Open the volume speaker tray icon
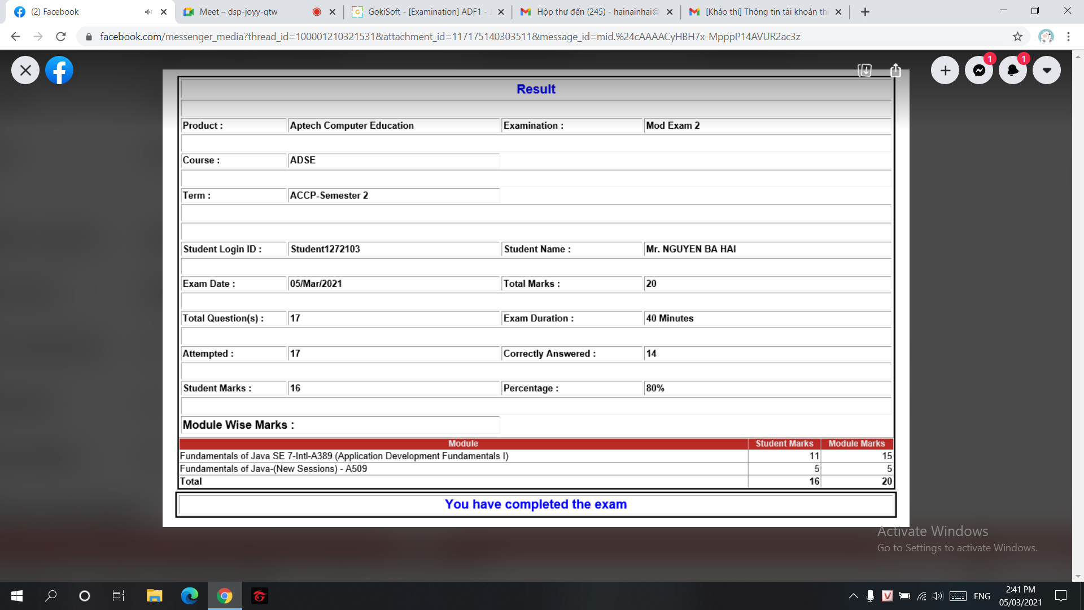Image resolution: width=1084 pixels, height=610 pixels. (938, 596)
